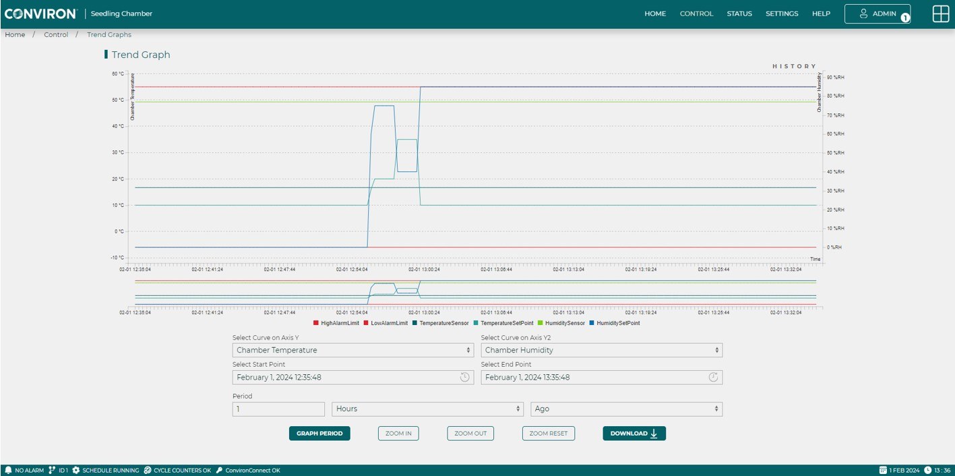Open the Select Curve on Axis Y2 dropdown
The image size is (955, 476).
pyautogui.click(x=602, y=350)
